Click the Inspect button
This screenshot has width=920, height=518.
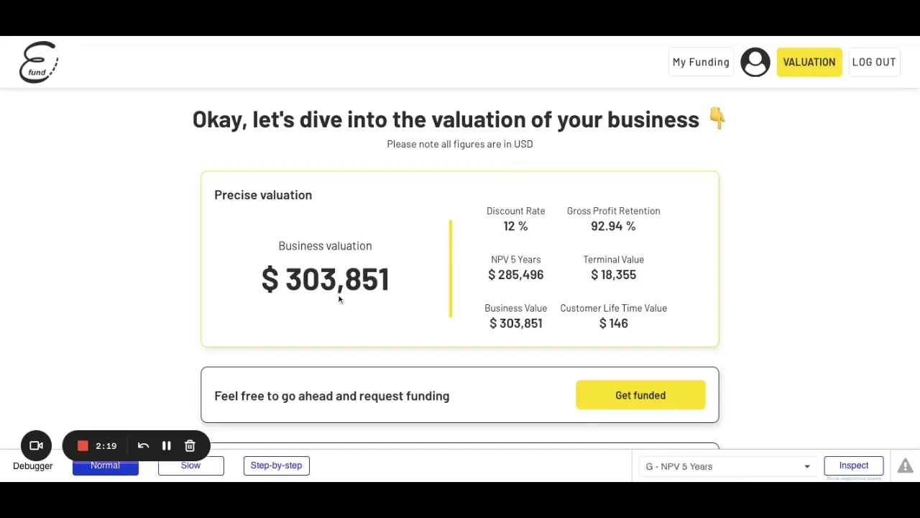[x=853, y=465]
